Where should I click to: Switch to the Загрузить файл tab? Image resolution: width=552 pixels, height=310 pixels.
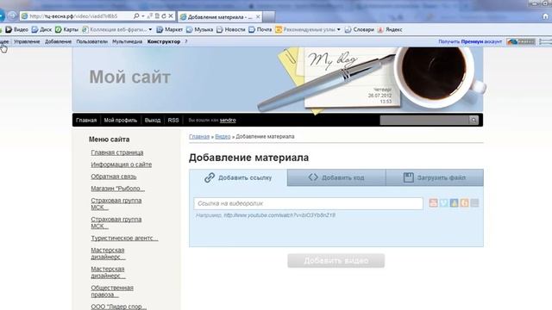tap(435, 177)
